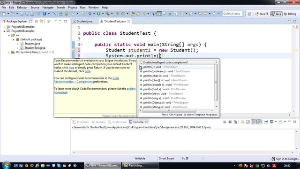Viewport: 300px width, 169px height.
Task: Maximize the Package Explorer view
Action: pos(66,21)
